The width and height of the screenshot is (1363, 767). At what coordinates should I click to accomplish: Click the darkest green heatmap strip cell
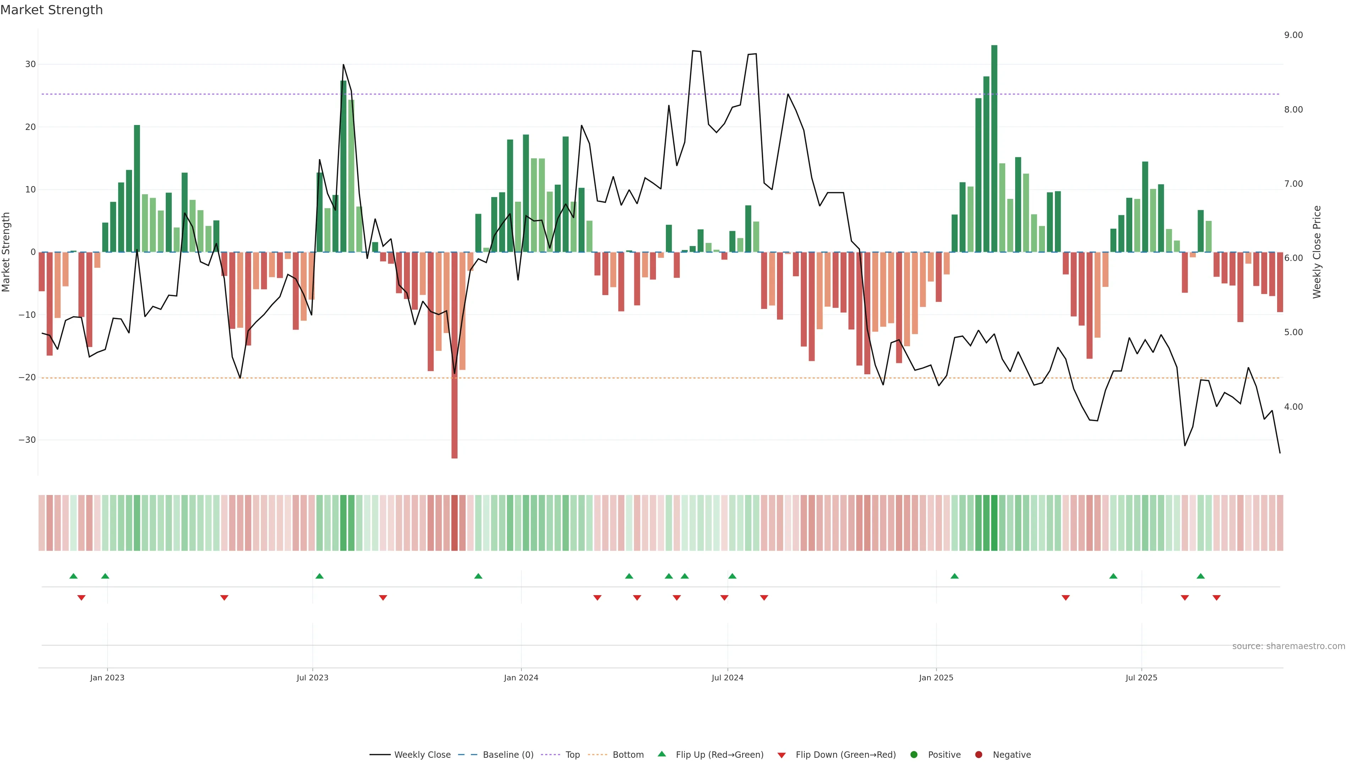[994, 523]
